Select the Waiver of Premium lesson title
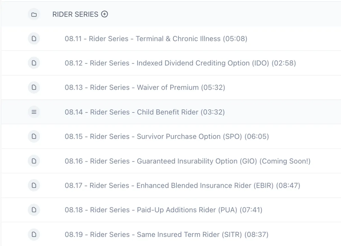Image resolution: width=341 pixels, height=246 pixels. point(145,87)
